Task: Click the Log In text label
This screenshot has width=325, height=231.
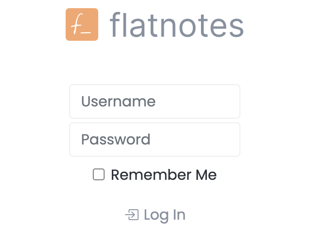Action: pos(164,215)
